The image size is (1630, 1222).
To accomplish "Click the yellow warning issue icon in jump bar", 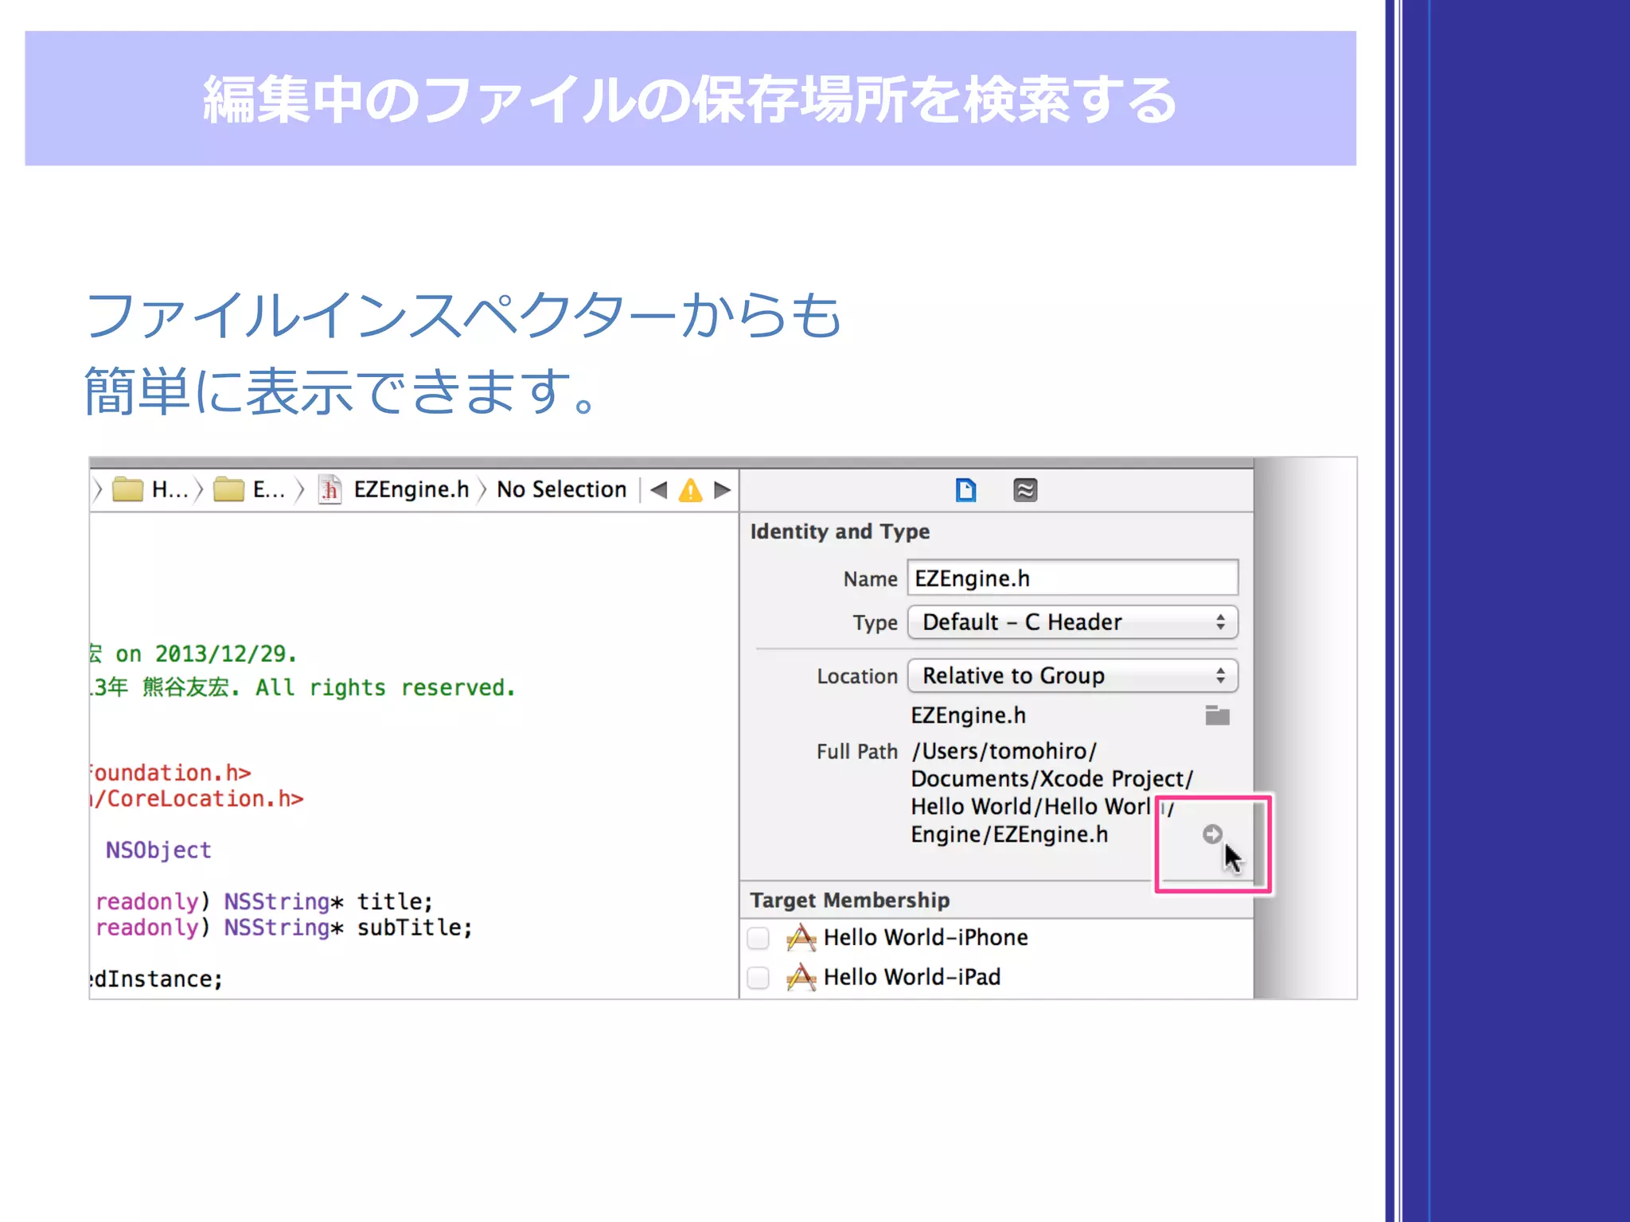I will (x=690, y=490).
